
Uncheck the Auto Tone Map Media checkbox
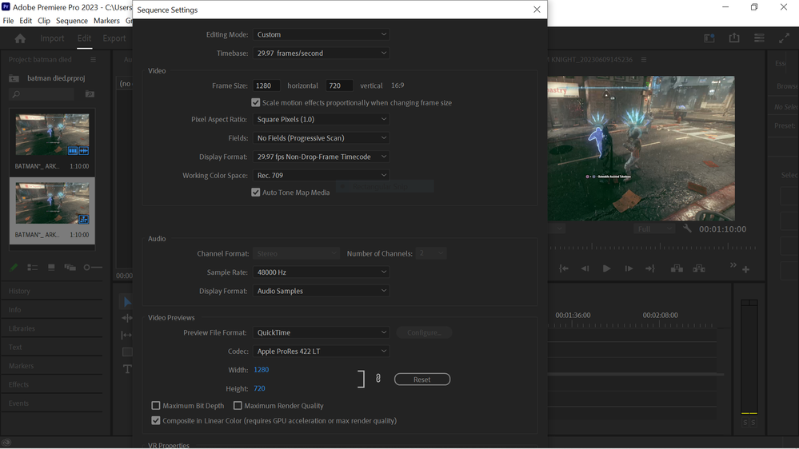256,193
